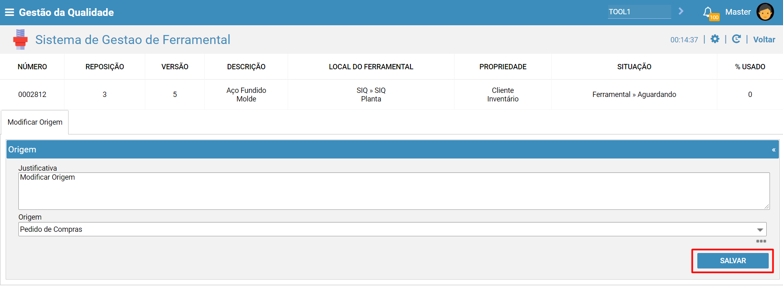The height and width of the screenshot is (286, 783).
Task: Click the Sistema de Gestao de Ferramental heading
Action: pyautogui.click(x=133, y=40)
